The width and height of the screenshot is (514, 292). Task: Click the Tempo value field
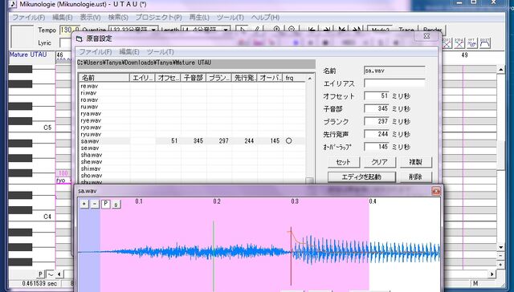[x=70, y=30]
